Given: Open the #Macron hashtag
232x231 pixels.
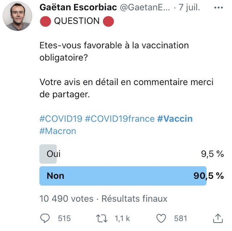Looking at the screenshot, I should (x=58, y=131).
